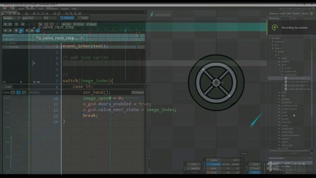Screen dimensions: 316x178
Task: Select the Rotate tool in the bottom toolbar
Action: (x=213, y=160)
